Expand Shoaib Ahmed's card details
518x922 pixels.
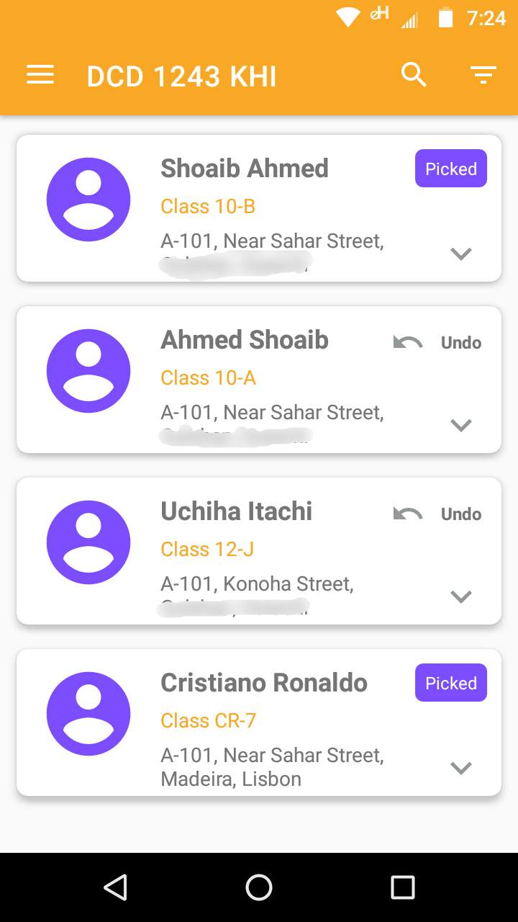pyautogui.click(x=460, y=254)
